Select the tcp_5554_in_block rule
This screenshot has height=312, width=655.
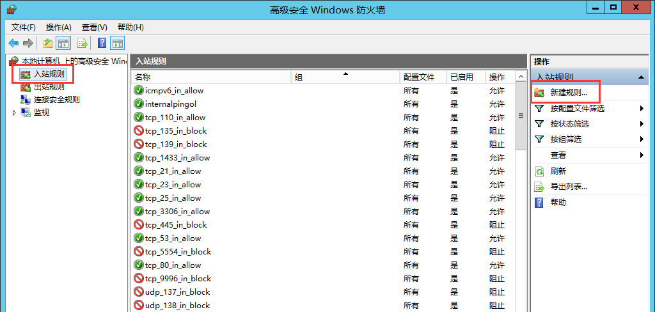(x=324, y=251)
